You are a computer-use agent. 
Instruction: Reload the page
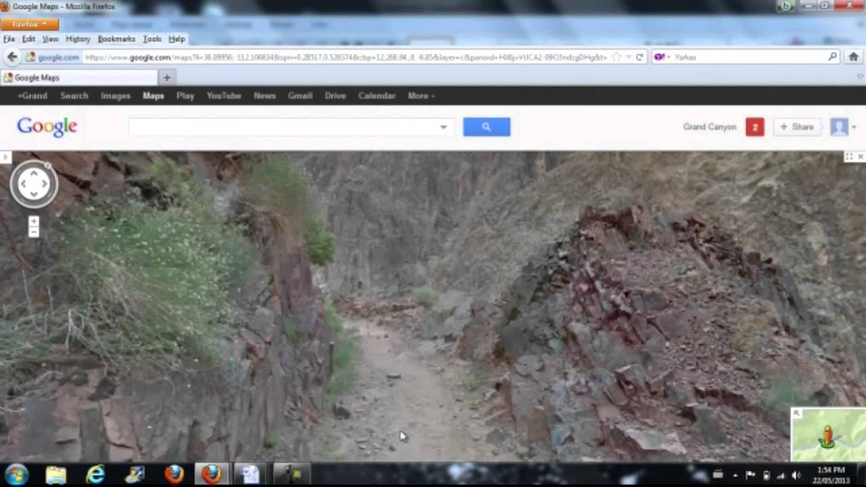[x=639, y=57]
